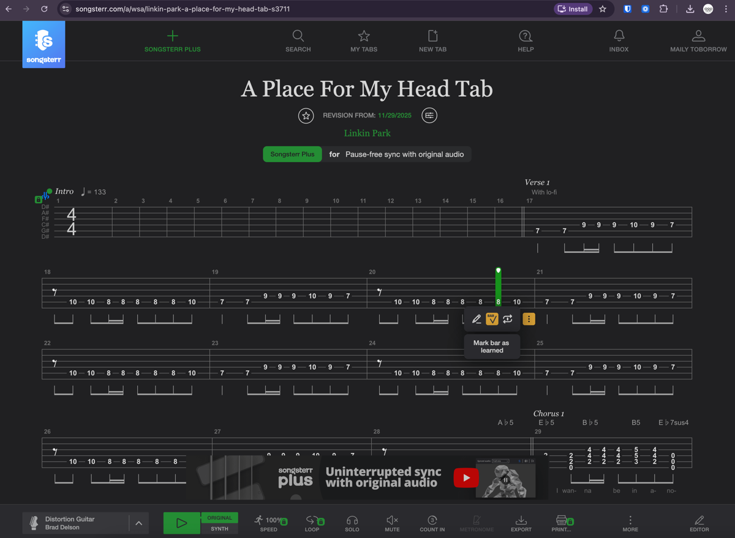735x538 pixels.
Task: Click the E♭7sus4 chord label
Action: pyautogui.click(x=673, y=422)
